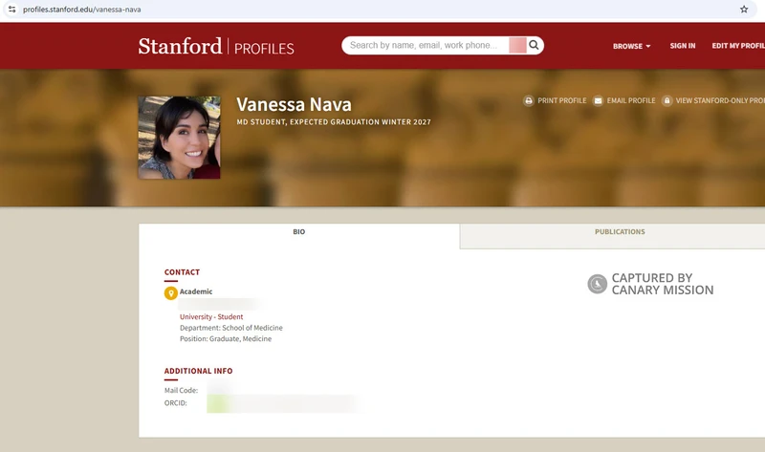Click the Email Profile link
765x452 pixels.
[631, 100]
